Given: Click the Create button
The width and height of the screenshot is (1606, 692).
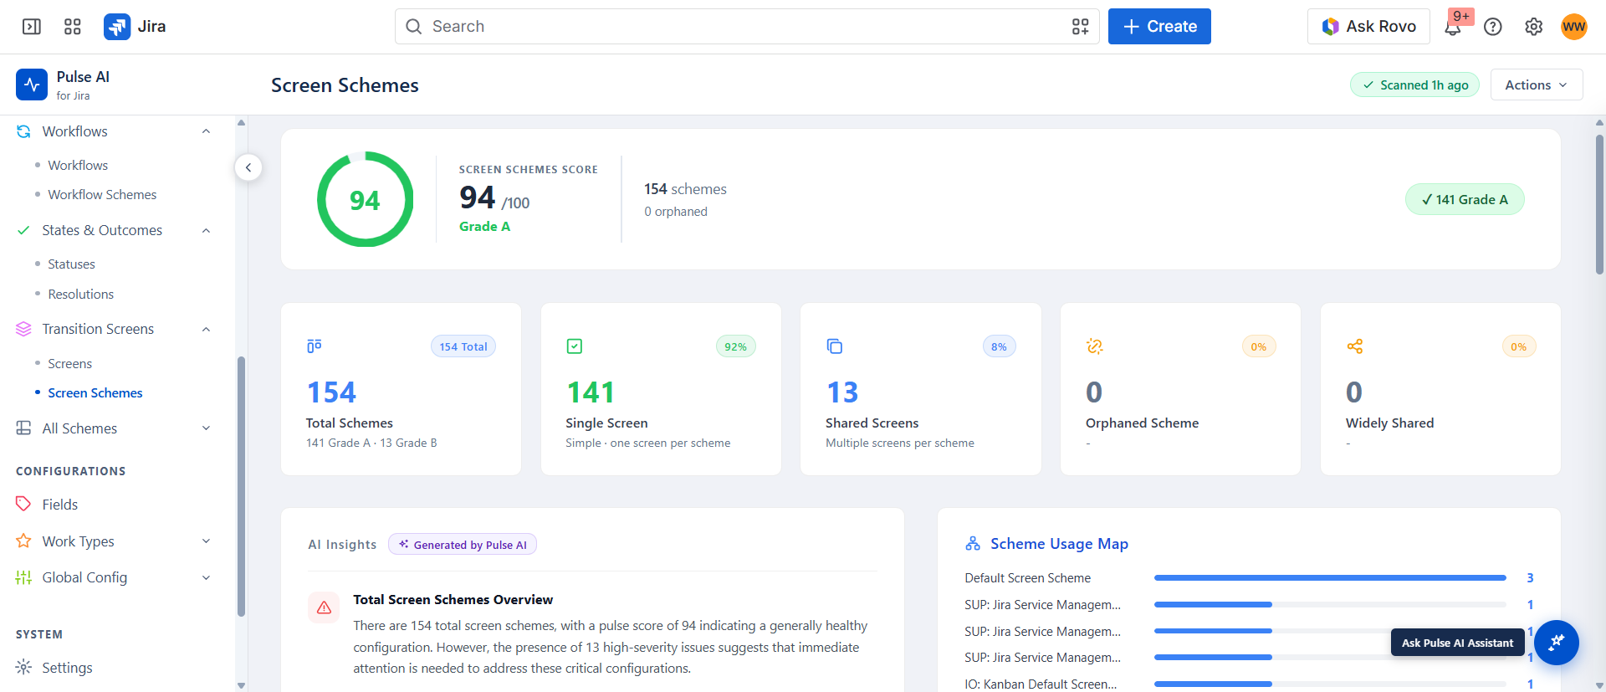Looking at the screenshot, I should [x=1159, y=27].
